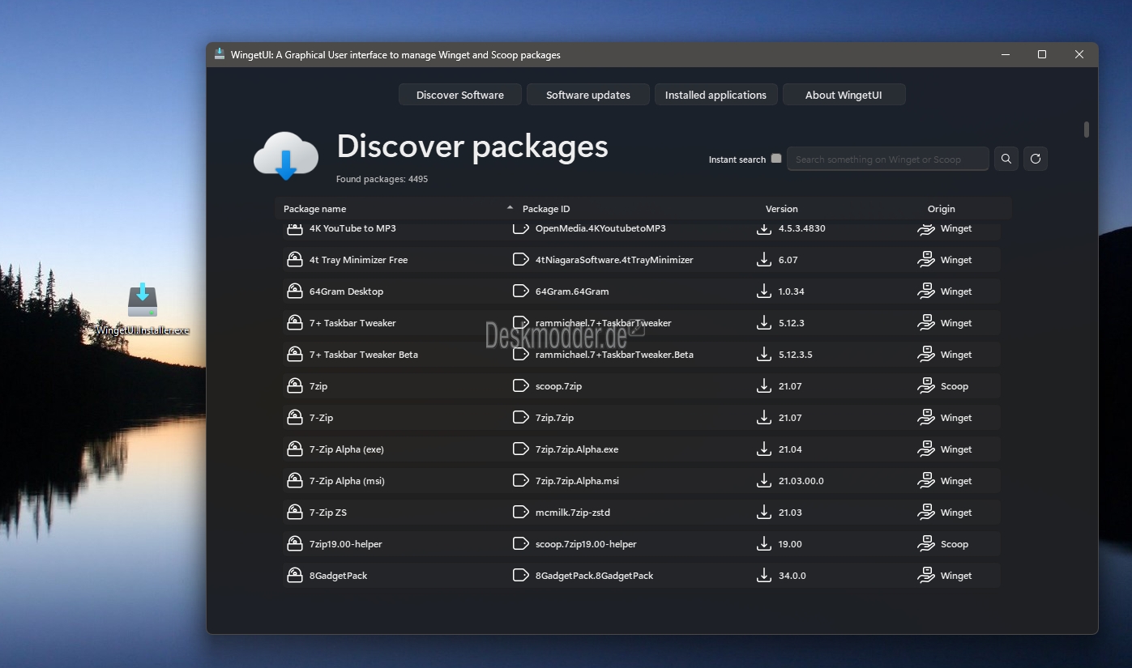Click the origin icon in the 7zip Scoop row
This screenshot has width=1132, height=668.
(x=925, y=385)
